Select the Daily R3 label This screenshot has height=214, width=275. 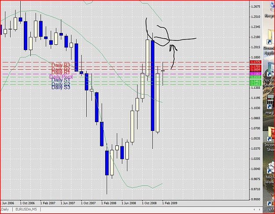click(61, 65)
